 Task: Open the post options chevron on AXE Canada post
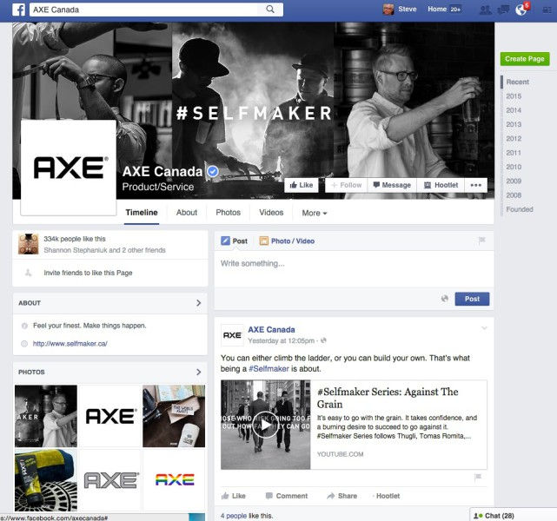tap(484, 328)
